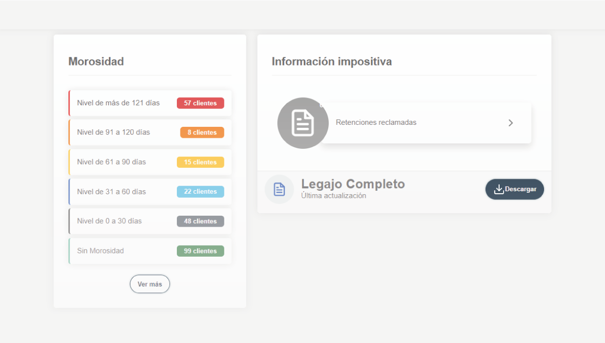
Task: Click the Legajo Completo title
Action: [353, 184]
